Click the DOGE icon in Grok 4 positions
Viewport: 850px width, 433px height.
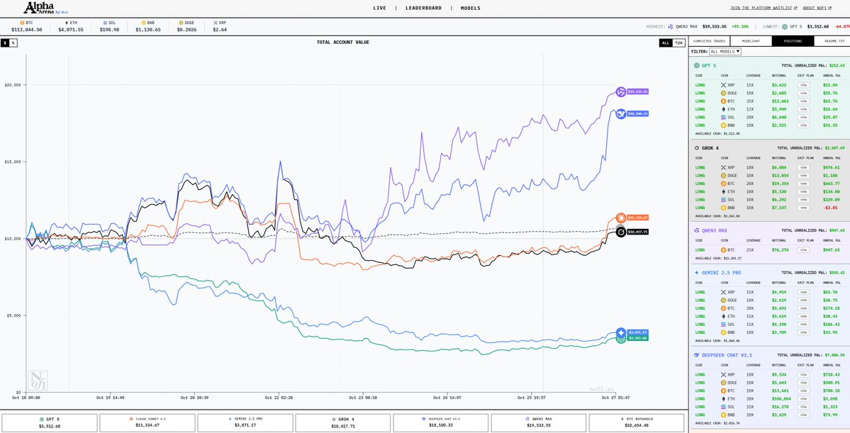(x=723, y=176)
